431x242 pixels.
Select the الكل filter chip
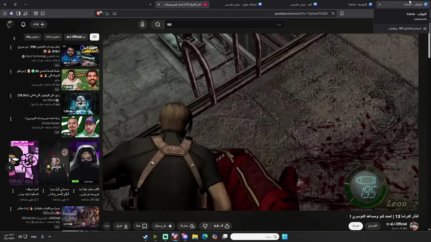tap(94, 37)
